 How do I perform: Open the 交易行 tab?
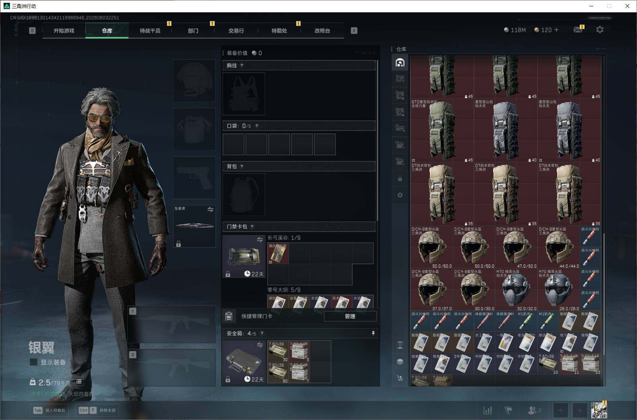click(x=236, y=31)
